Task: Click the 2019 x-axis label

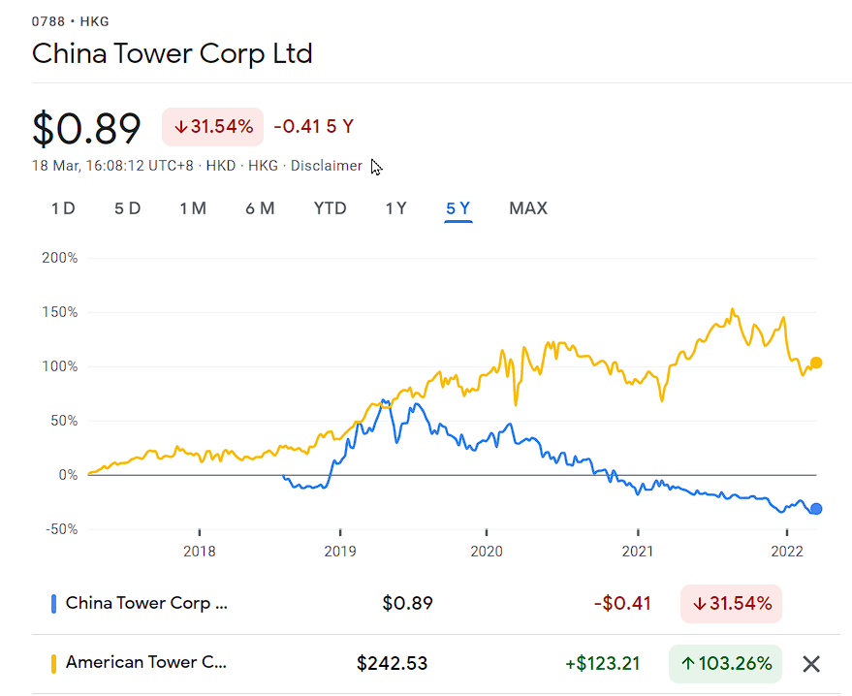Action: pyautogui.click(x=340, y=552)
